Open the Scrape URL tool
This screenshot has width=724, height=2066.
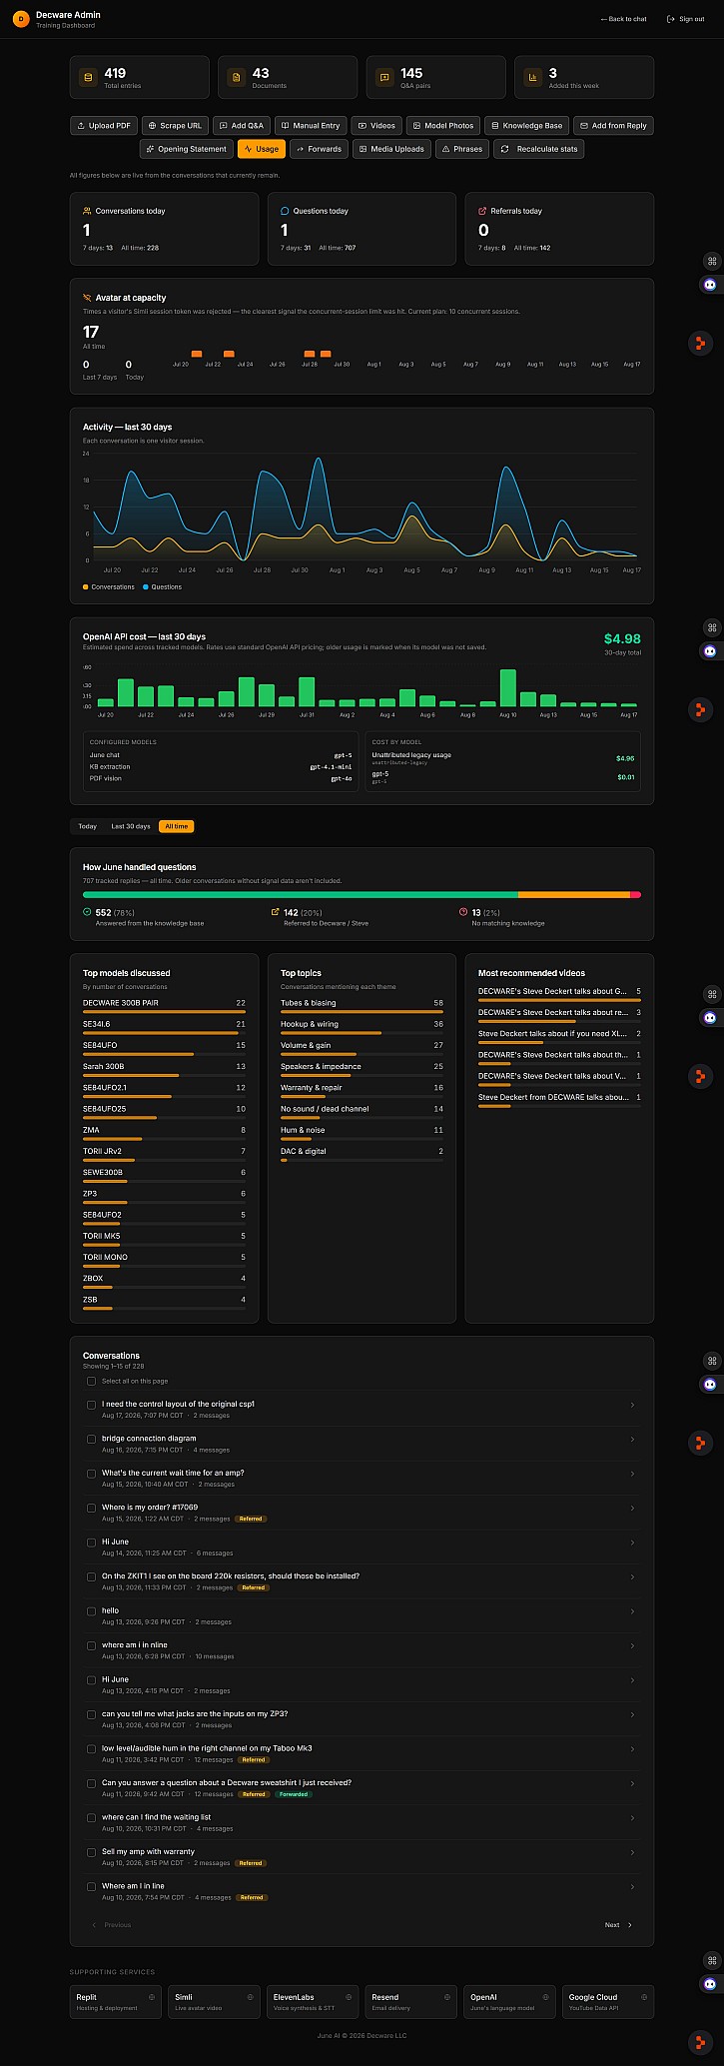point(176,126)
